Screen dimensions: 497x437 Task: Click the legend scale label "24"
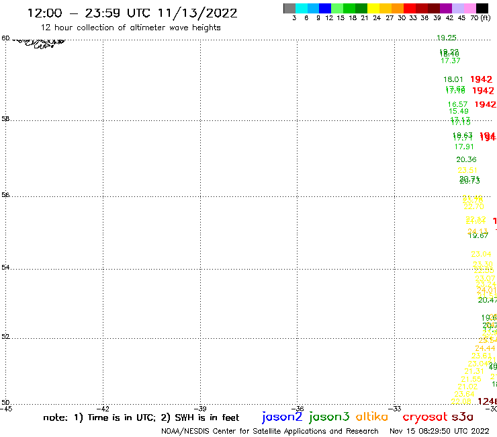[377, 18]
